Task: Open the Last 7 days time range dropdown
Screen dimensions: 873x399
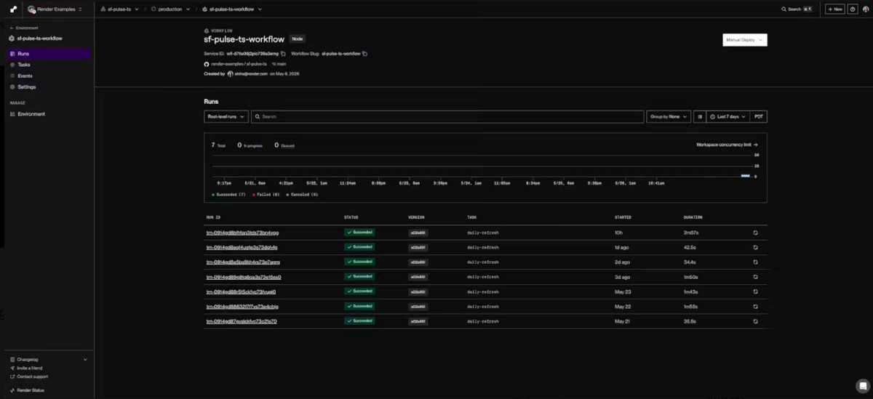Action: [x=727, y=116]
